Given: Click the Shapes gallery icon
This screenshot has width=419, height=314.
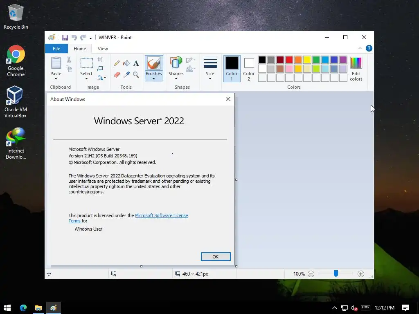Looking at the screenshot, I should [x=176, y=63].
